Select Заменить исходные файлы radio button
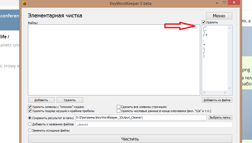 point(30,130)
